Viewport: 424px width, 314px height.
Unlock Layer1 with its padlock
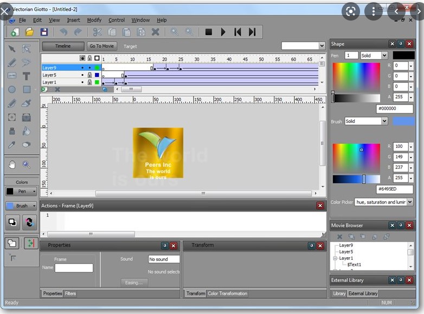click(x=89, y=82)
